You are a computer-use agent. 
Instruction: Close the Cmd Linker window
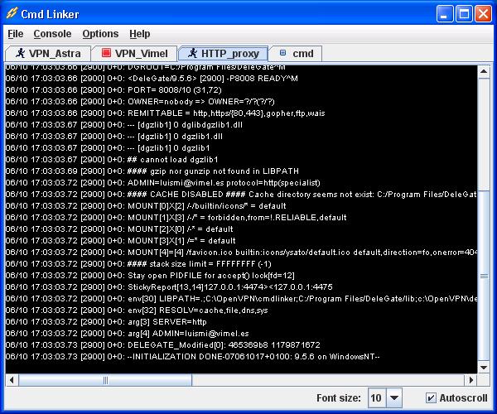tap(483, 14)
